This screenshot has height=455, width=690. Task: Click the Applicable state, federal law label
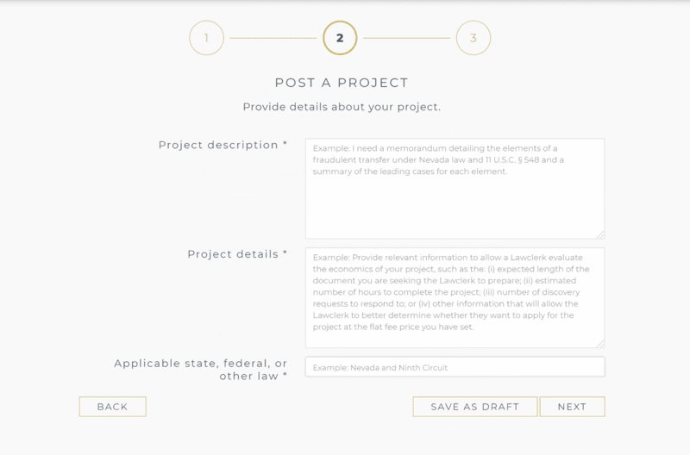(x=201, y=370)
